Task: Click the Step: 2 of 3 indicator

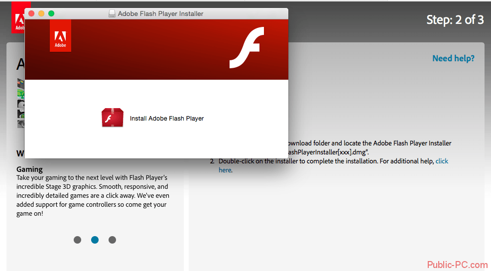Action: point(455,20)
